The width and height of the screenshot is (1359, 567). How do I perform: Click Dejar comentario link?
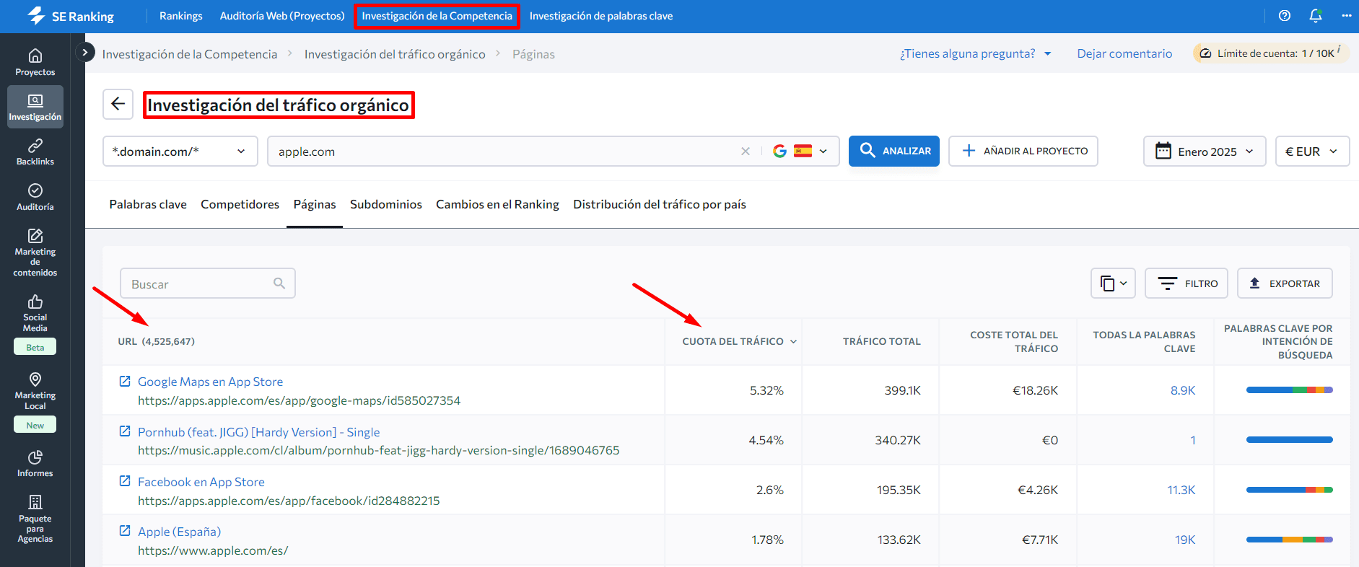tap(1124, 53)
